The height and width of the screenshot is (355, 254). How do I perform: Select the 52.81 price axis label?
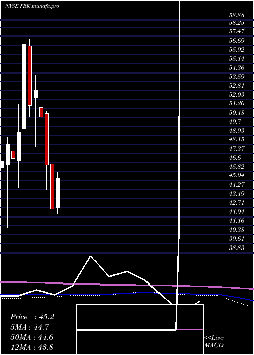pyautogui.click(x=237, y=86)
